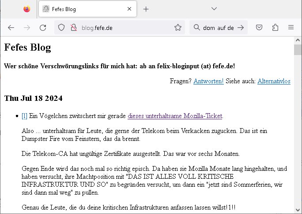Screen dimensions: 302x214
Task: Select the Fefes Blog tab
Action: point(87,9)
